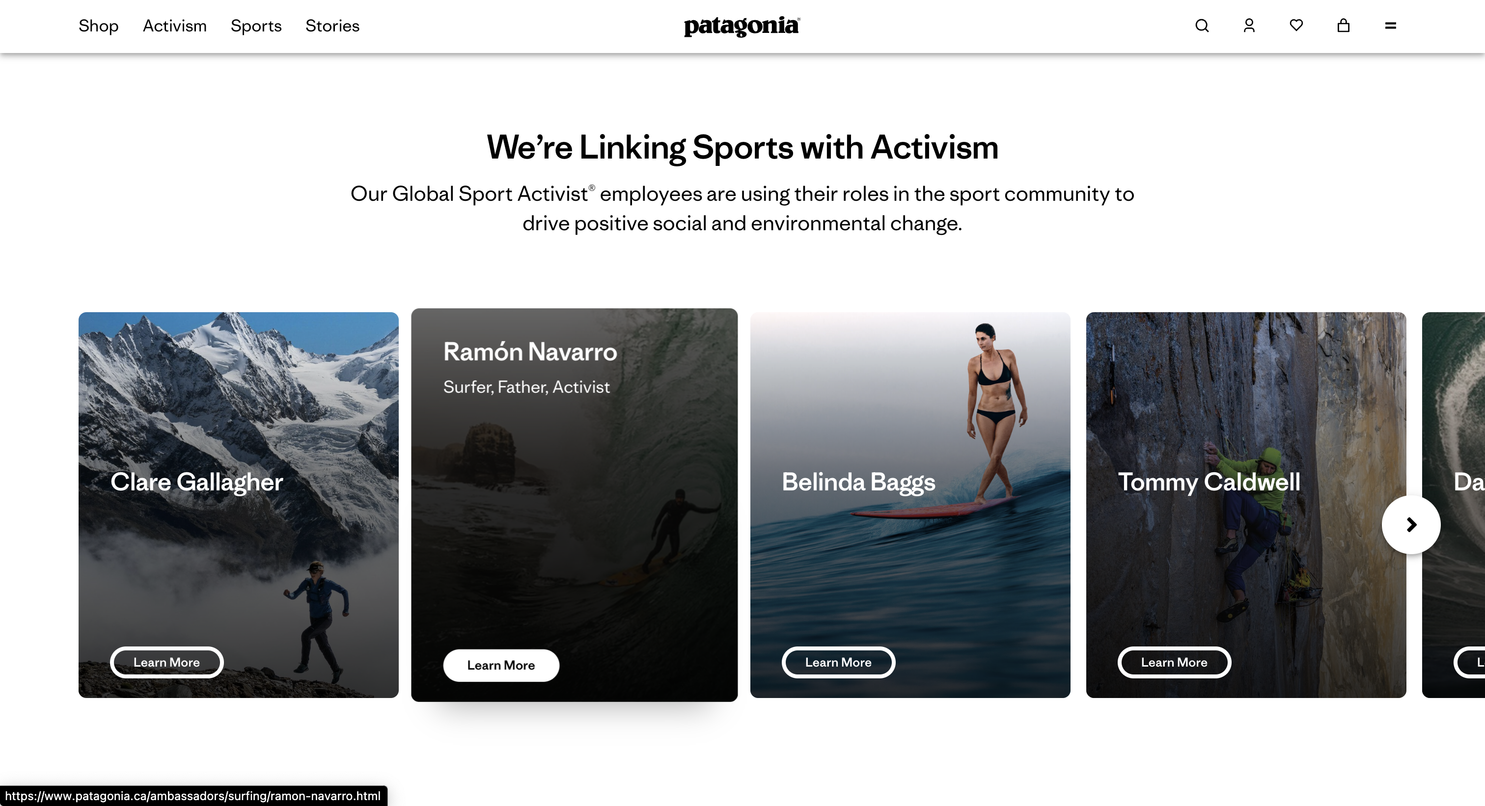This screenshot has width=1485, height=806.
Task: Click Learn More on Belinda Baggs card
Action: tap(838, 662)
